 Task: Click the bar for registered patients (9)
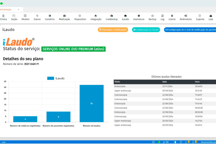pos(58,117)
